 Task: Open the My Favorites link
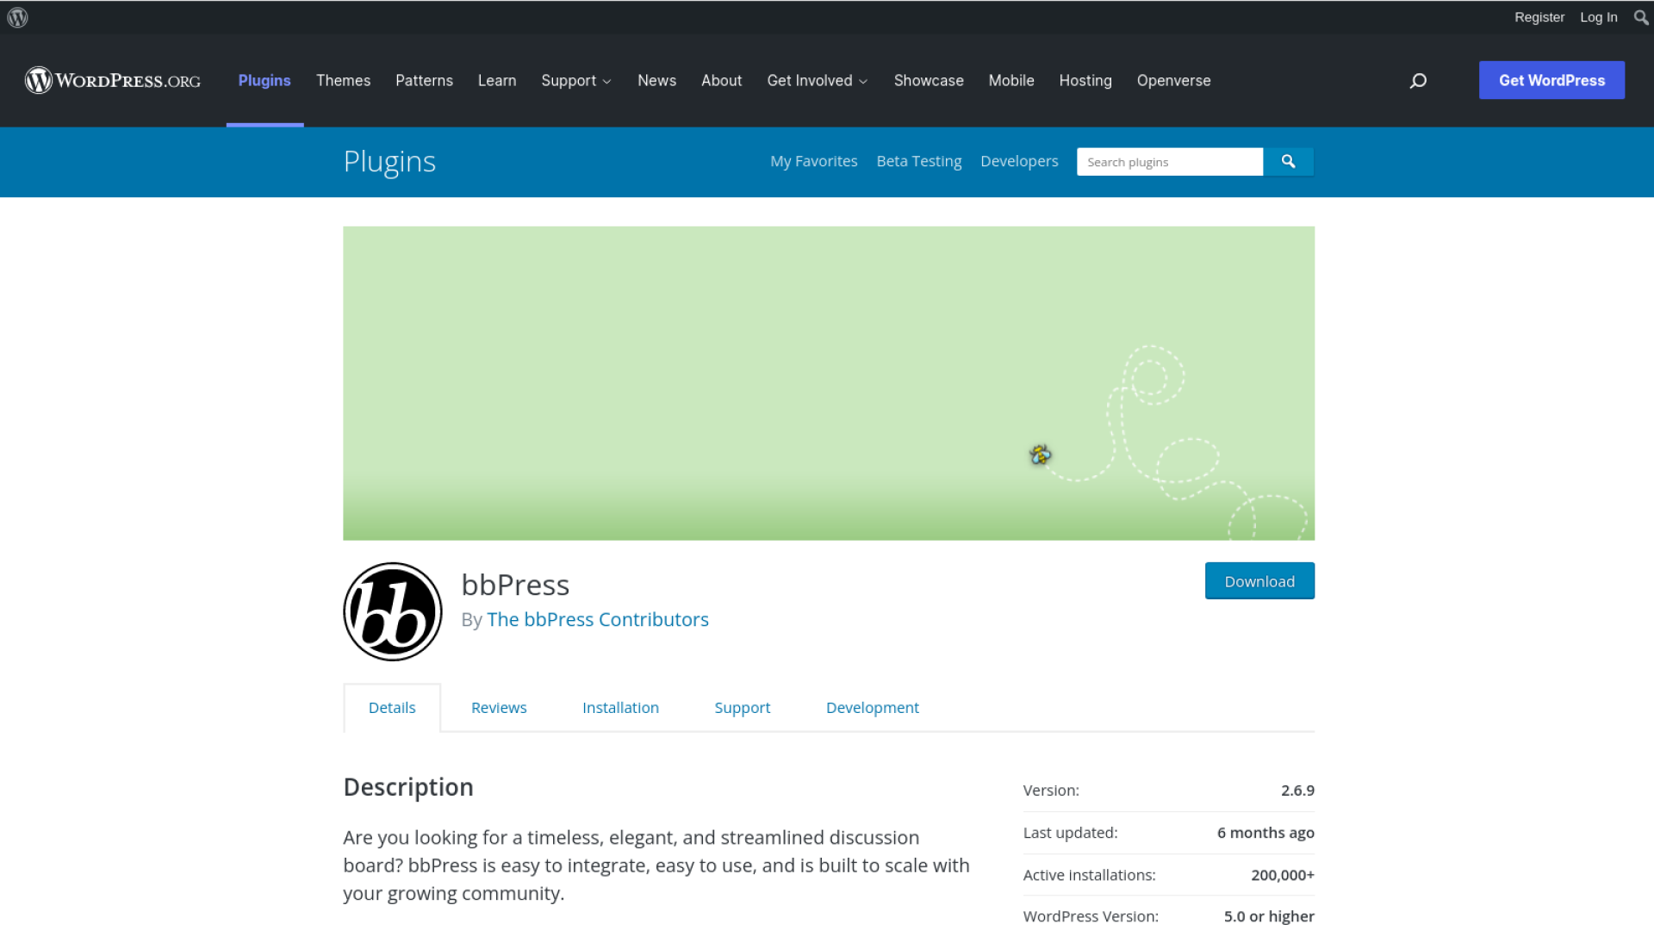pos(813,161)
